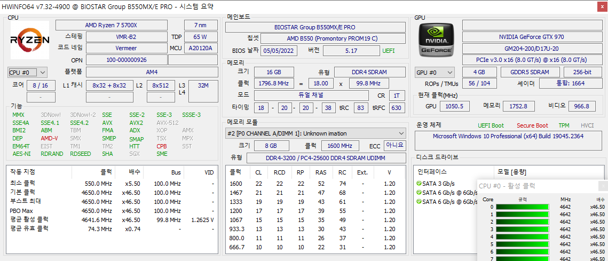Click the GM204-200/D17U-20 GPU chip field

531,49
